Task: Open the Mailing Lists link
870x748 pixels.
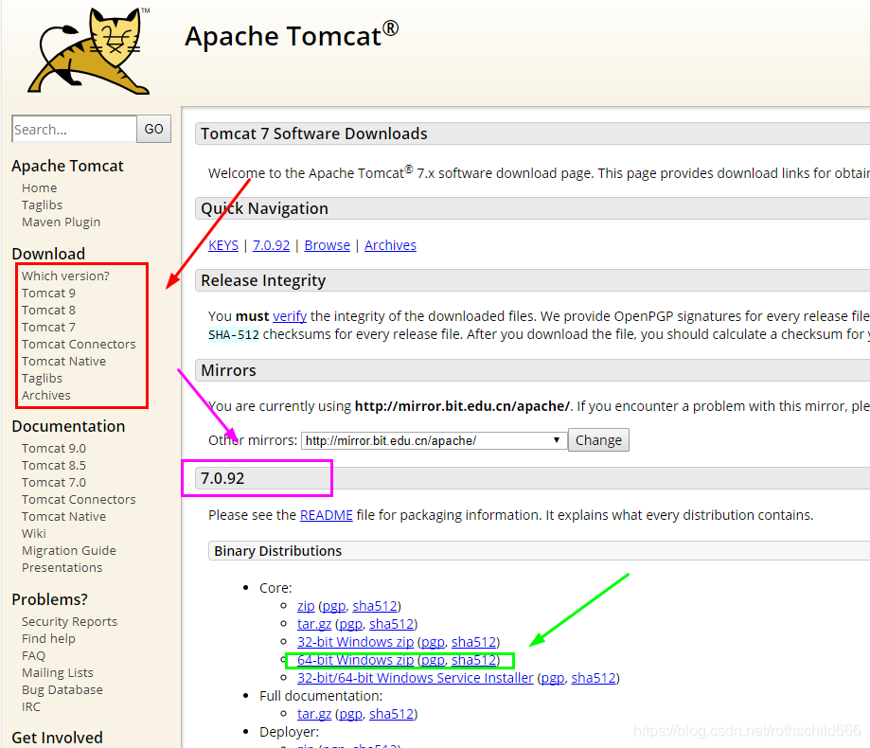Action: point(58,673)
